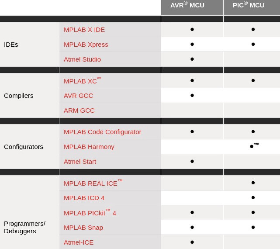Open MPLAB Code Configurator link
Screen dimensions: 280x249
[x=103, y=132]
